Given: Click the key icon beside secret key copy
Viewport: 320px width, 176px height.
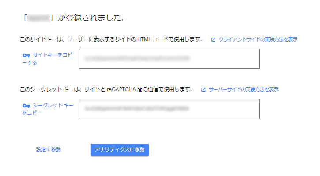Looking at the screenshot, I should tap(26, 106).
